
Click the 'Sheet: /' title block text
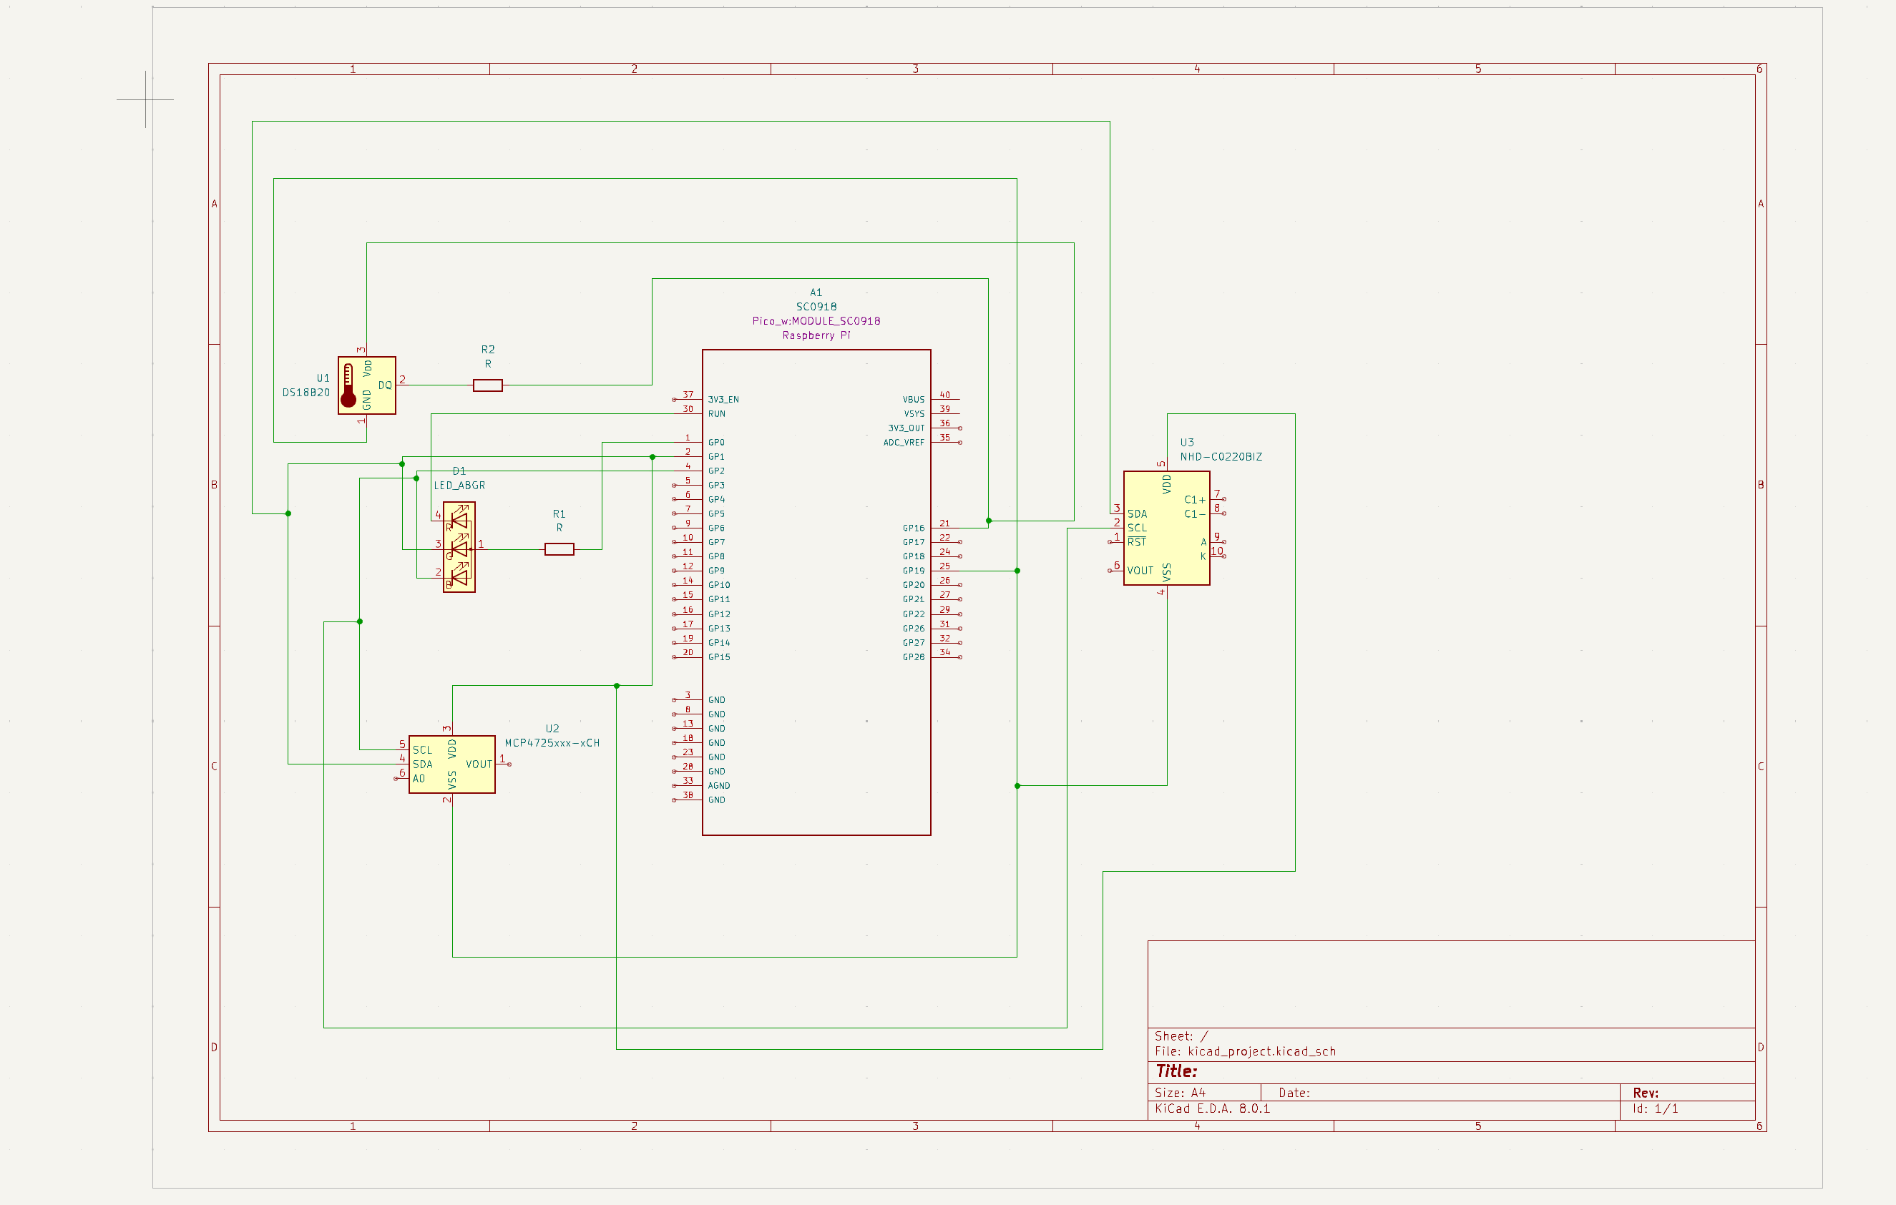point(1181,1036)
